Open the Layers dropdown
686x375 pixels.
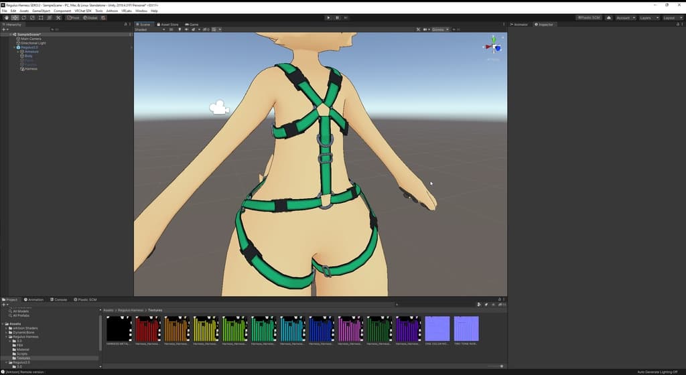(x=648, y=17)
